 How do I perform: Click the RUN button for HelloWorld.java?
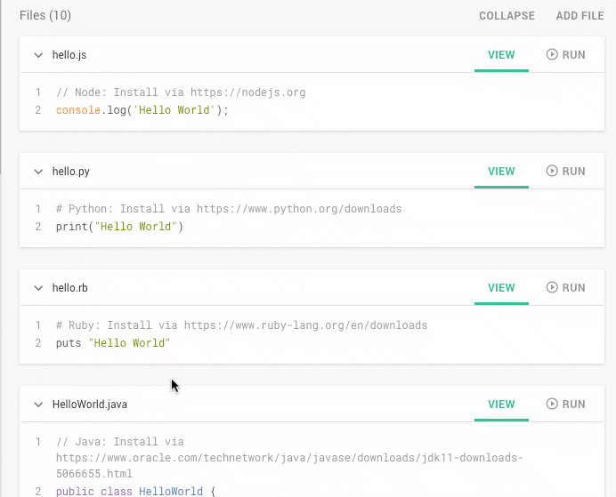(566, 404)
